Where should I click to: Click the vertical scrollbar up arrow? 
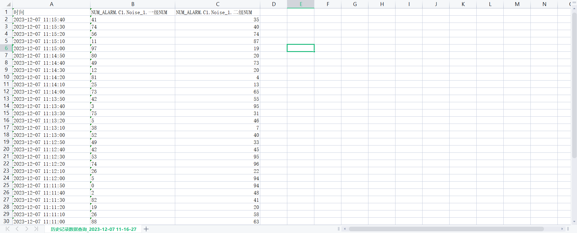pyautogui.click(x=574, y=9)
